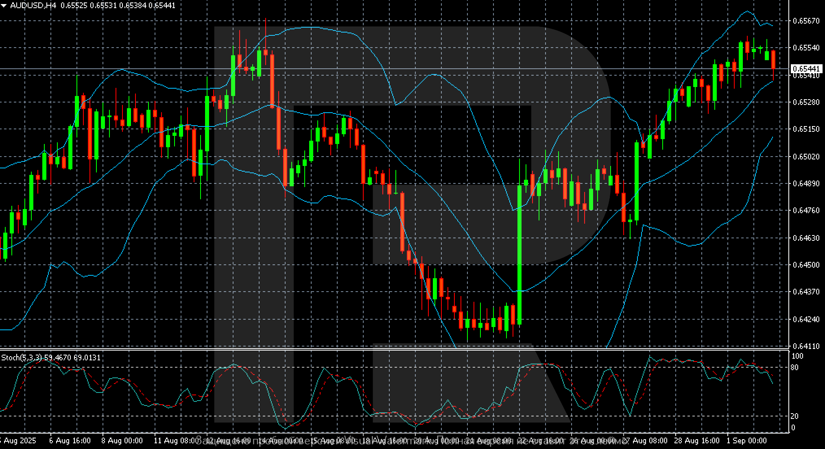Click the 6 Aug 16:00 time label
Viewport: 825px width, 449px height.
click(x=70, y=440)
